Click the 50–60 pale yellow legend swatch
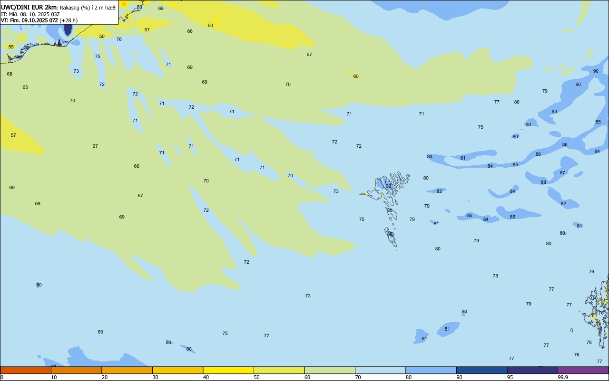Image resolution: width=609 pixels, height=381 pixels. [279, 370]
